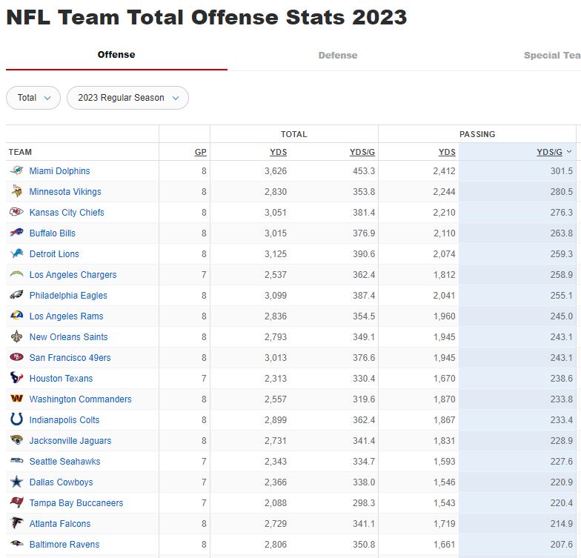Click the sort arrow beside passing YDS/G
This screenshot has height=558, width=581.
pos(569,151)
